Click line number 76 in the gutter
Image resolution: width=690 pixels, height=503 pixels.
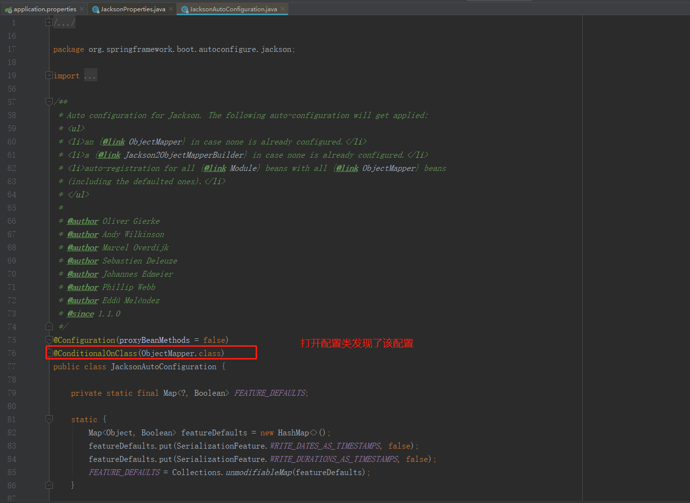click(12, 353)
